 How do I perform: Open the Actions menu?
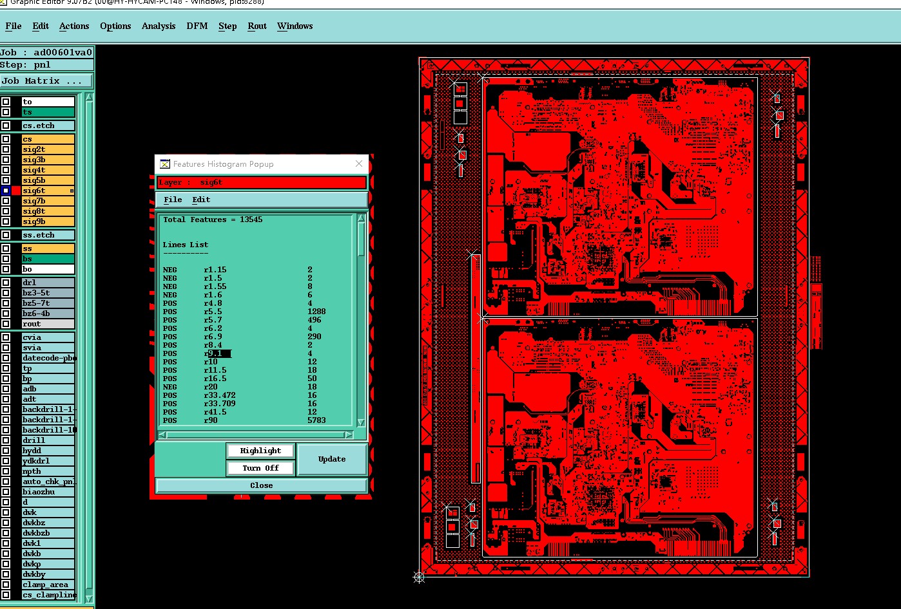coord(74,26)
